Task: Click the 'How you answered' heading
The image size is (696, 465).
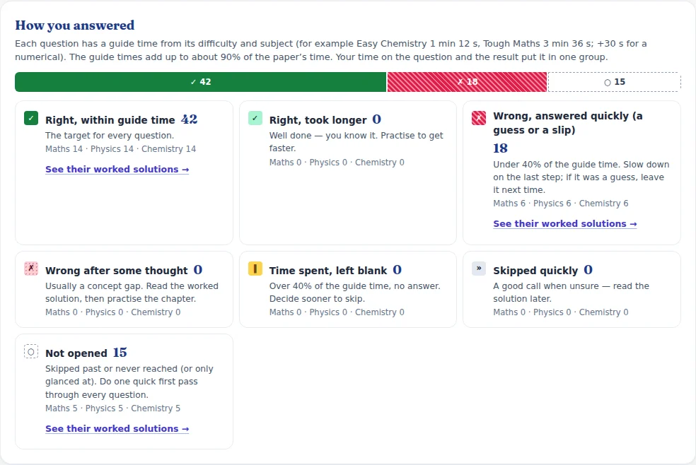Action: pyautogui.click(x=74, y=25)
